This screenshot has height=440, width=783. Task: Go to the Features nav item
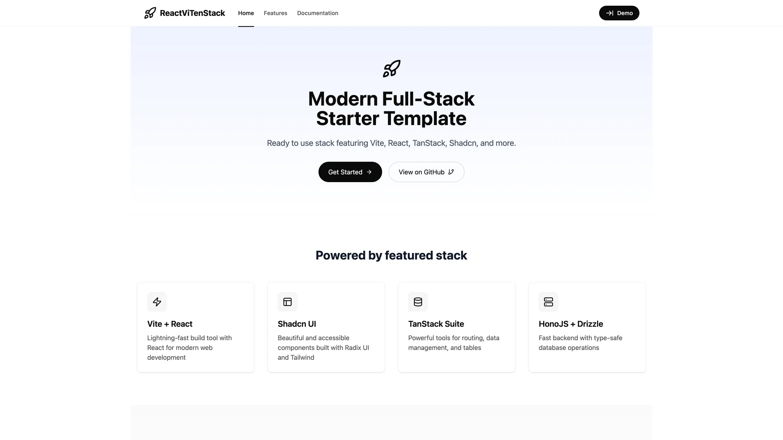pyautogui.click(x=275, y=13)
